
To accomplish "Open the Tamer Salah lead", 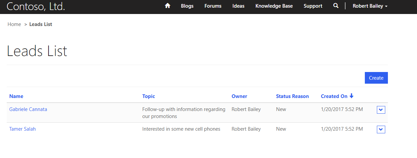I will tap(22, 129).
